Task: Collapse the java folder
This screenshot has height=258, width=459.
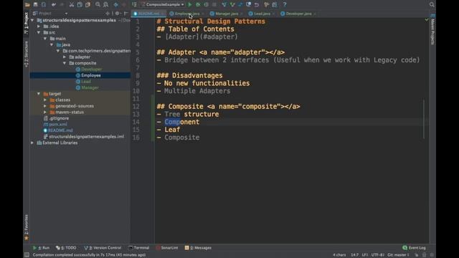Action: pyautogui.click(x=52, y=44)
